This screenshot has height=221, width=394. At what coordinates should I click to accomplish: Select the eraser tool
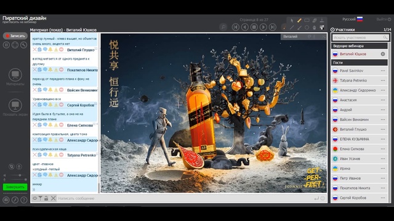(315, 20)
